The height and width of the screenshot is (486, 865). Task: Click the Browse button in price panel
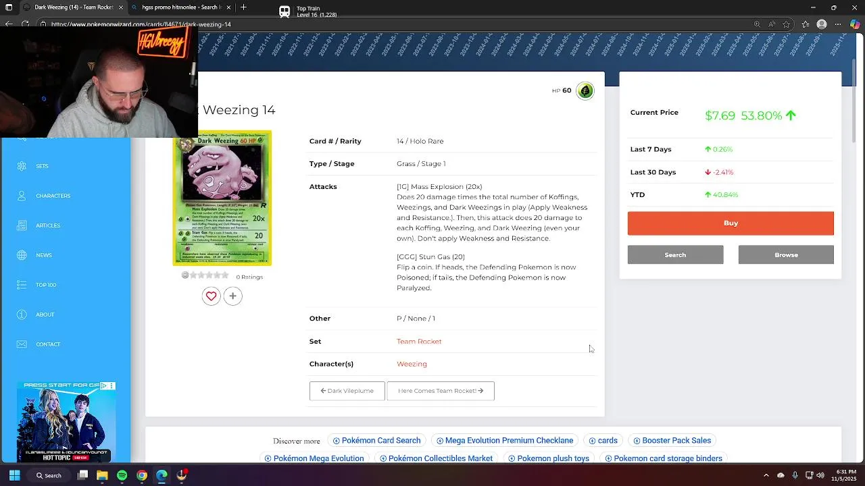click(786, 254)
